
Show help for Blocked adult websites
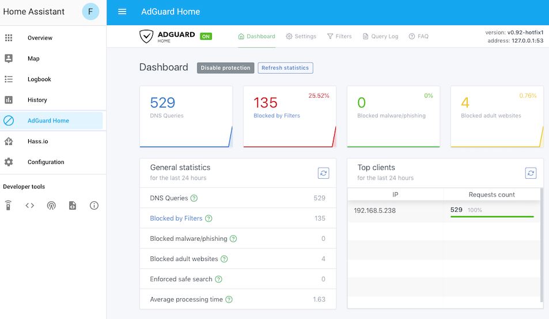224,259
